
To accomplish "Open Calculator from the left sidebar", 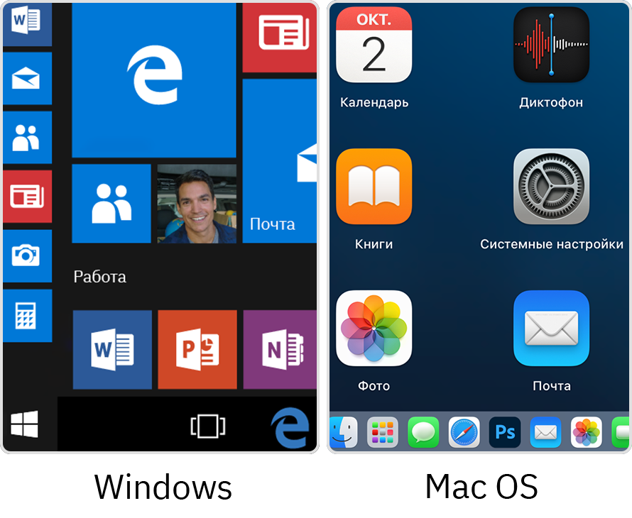I will click(x=27, y=316).
